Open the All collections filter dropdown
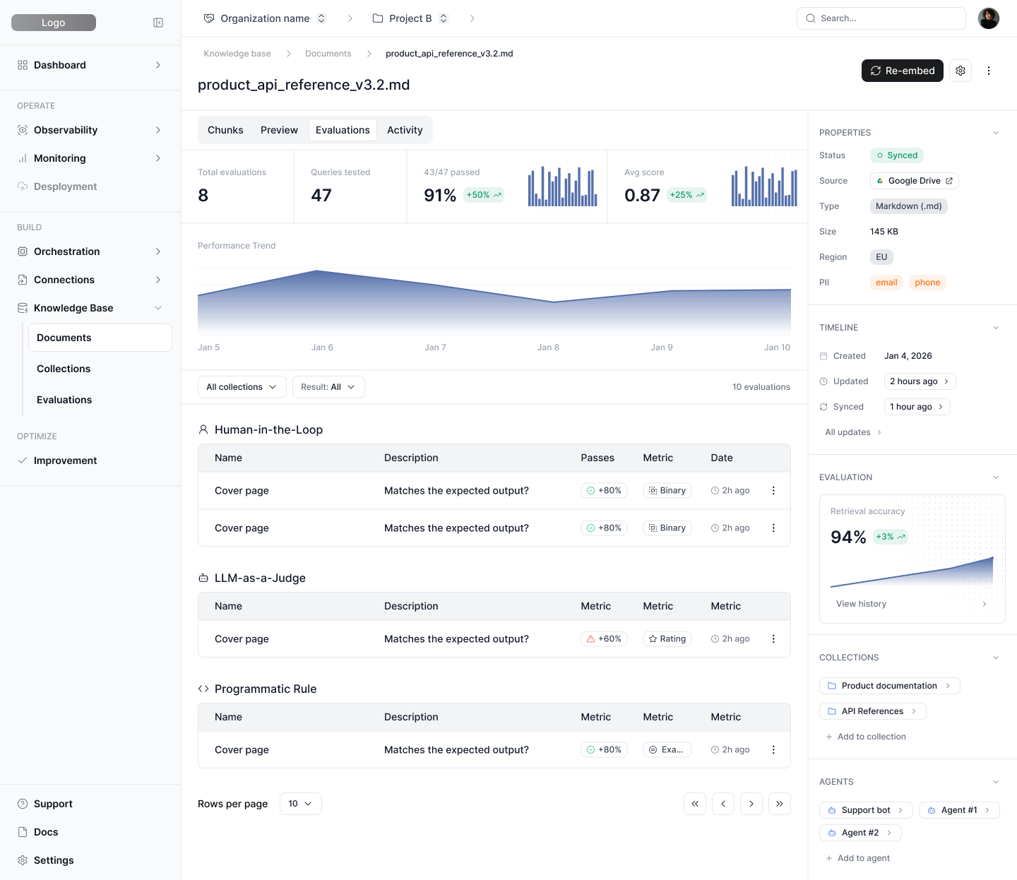Image resolution: width=1017 pixels, height=880 pixels. coord(242,387)
